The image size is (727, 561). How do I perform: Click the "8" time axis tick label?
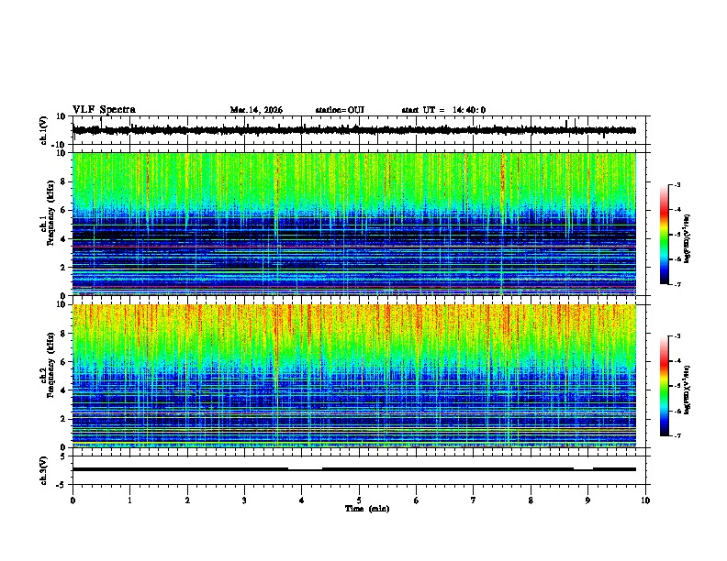[531, 500]
